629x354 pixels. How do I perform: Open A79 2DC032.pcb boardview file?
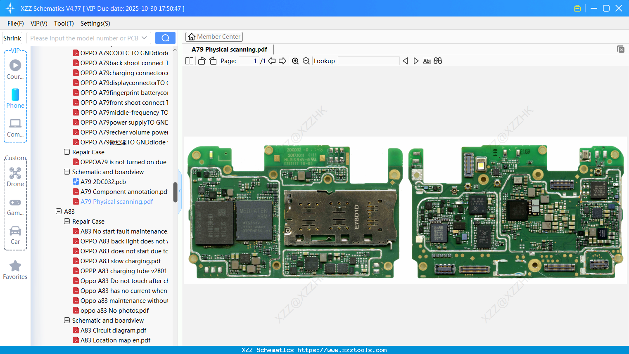coord(103,182)
